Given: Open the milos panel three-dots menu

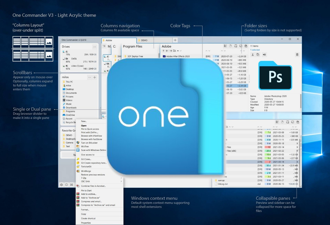Looking at the screenshot, I should click(90, 77).
